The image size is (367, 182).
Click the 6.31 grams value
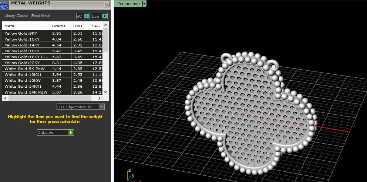[57, 63]
